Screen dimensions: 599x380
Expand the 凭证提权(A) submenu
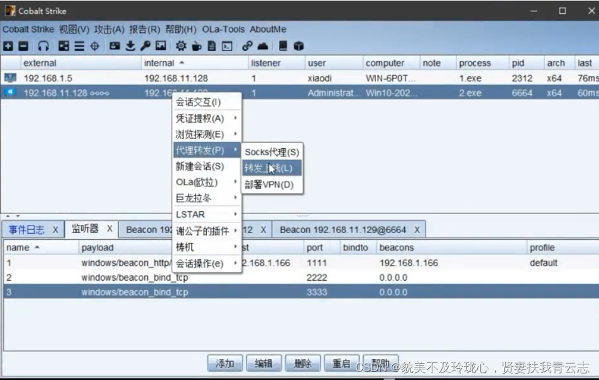(x=207, y=118)
